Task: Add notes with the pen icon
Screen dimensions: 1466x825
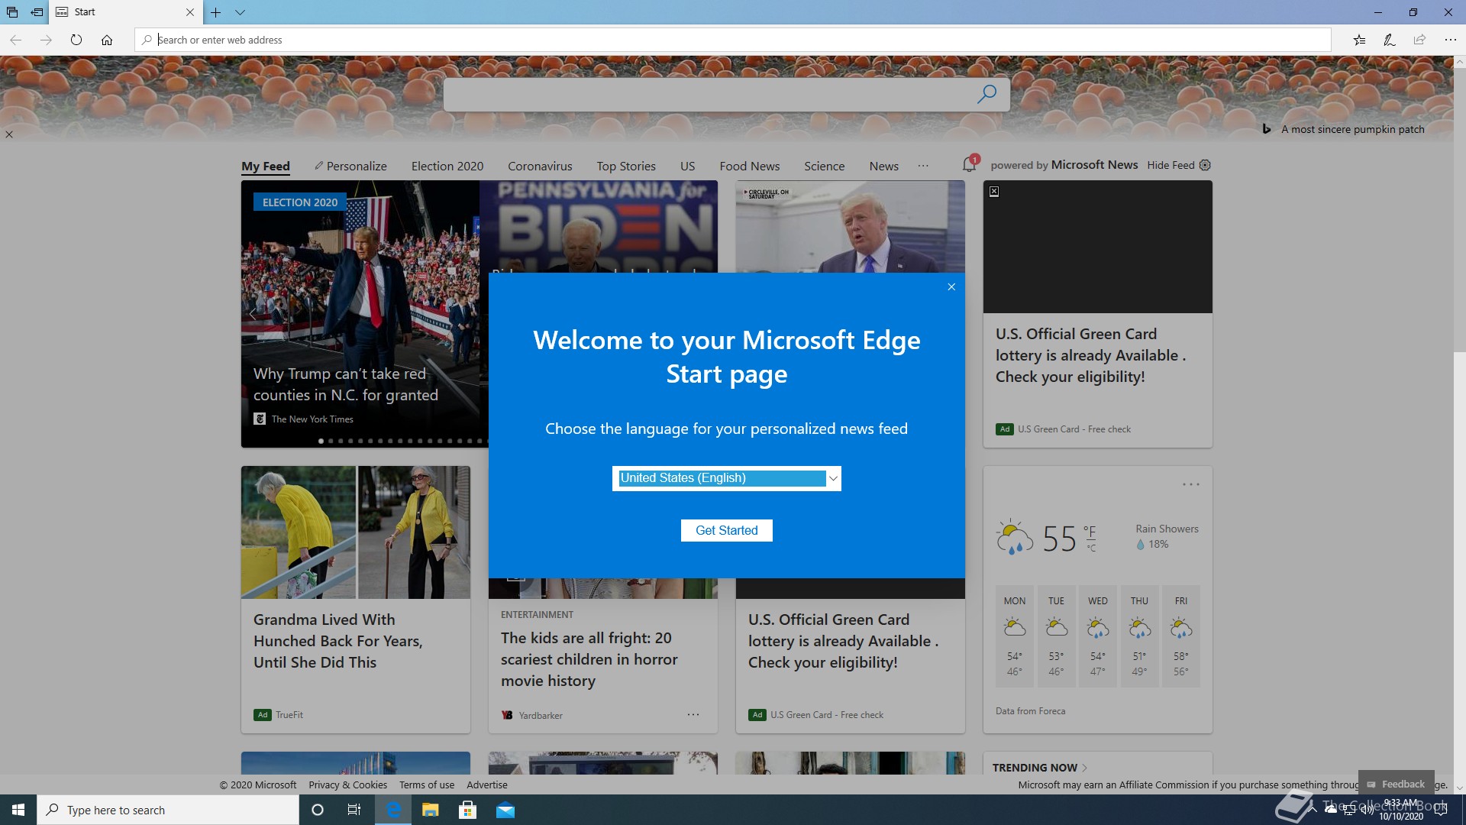Action: click(x=1390, y=40)
